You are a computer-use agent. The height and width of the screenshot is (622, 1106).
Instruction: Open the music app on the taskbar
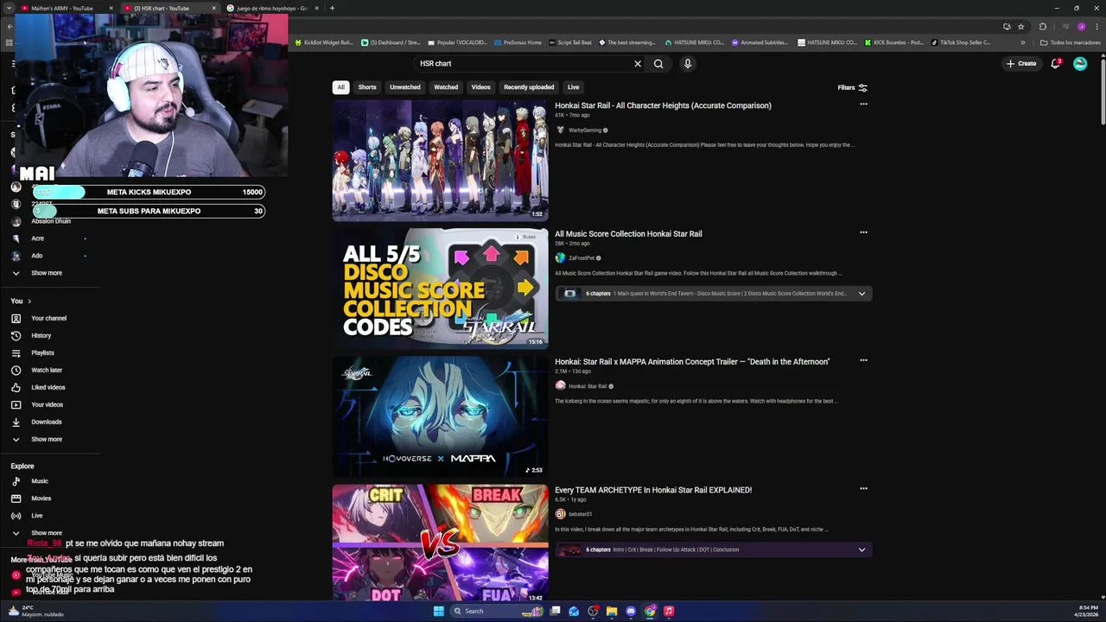tap(669, 611)
